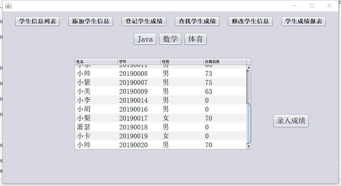Open 学生信息列表 view

click(x=37, y=21)
